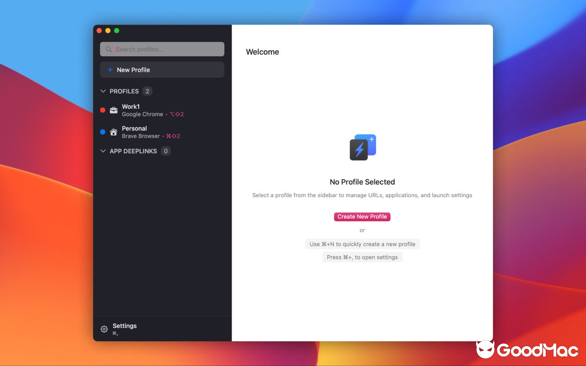Click the Create New Profile button
The image size is (586, 366).
tap(362, 216)
